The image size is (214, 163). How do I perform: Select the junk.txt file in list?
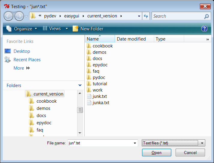(x=99, y=96)
